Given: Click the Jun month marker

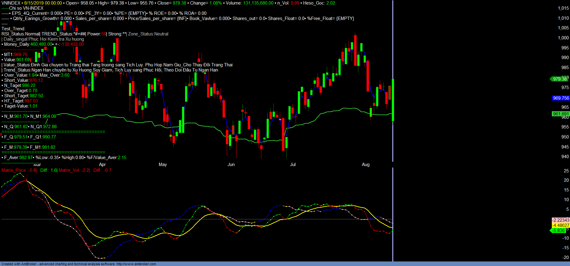Looking at the screenshot, I should pyautogui.click(x=231, y=165).
